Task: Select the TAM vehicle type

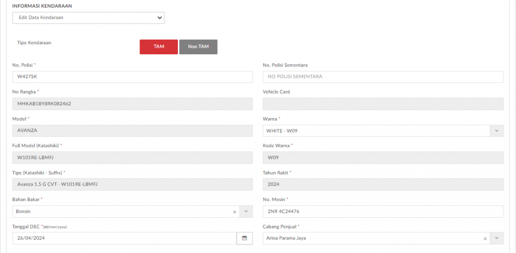Action: tap(159, 47)
